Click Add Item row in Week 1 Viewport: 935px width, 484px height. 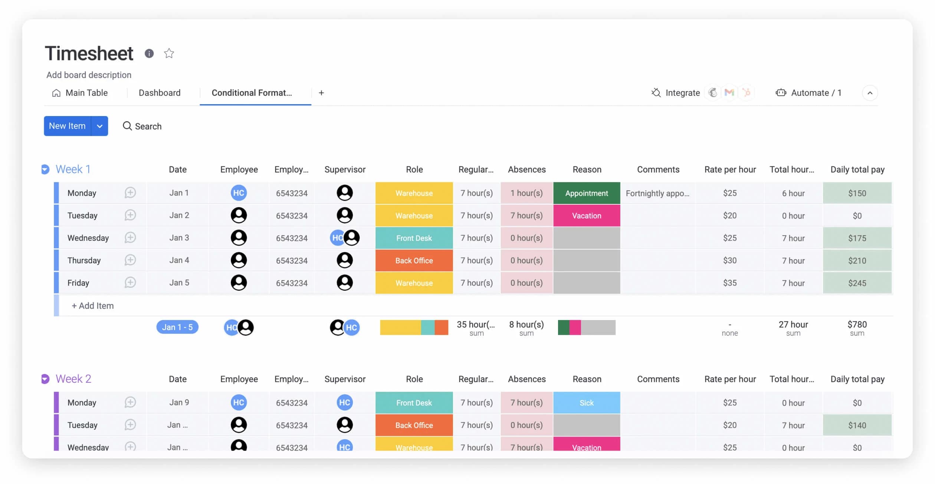click(x=93, y=306)
